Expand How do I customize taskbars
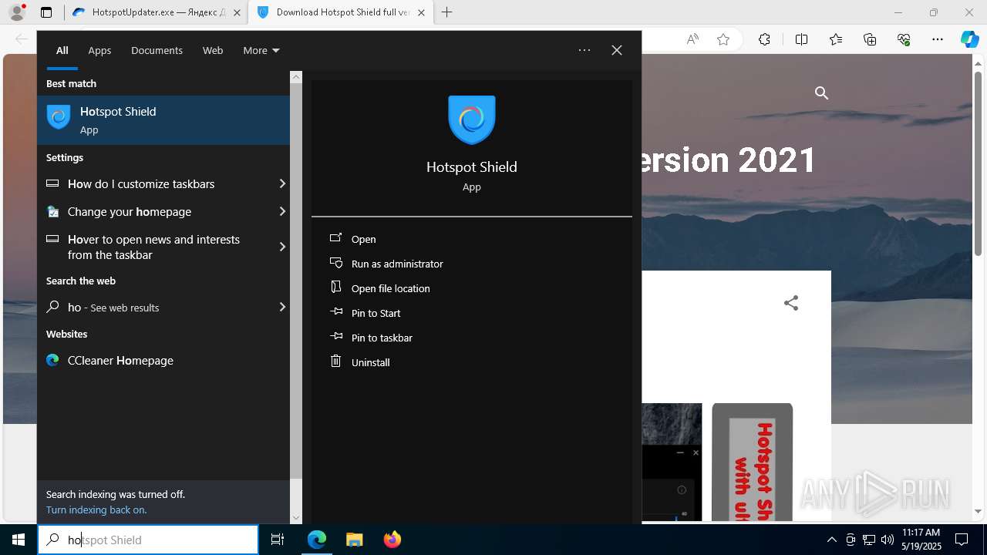The image size is (987, 555). click(x=282, y=183)
